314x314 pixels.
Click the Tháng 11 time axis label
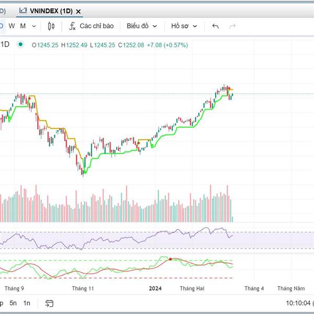click(83, 288)
